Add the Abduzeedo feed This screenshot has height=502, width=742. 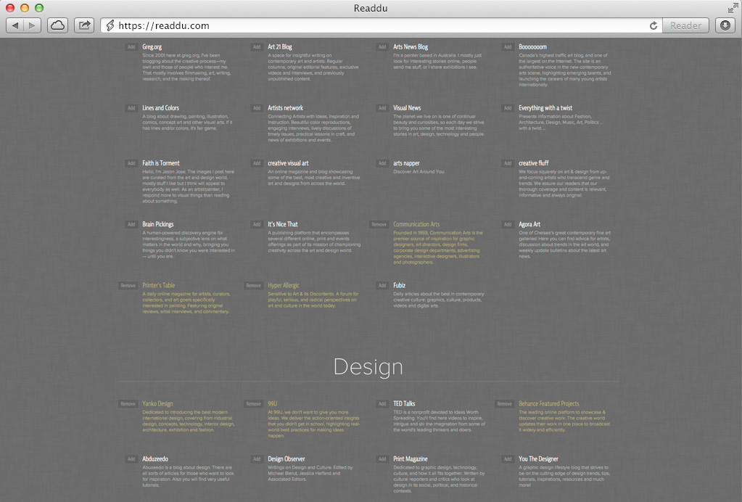[131, 459]
